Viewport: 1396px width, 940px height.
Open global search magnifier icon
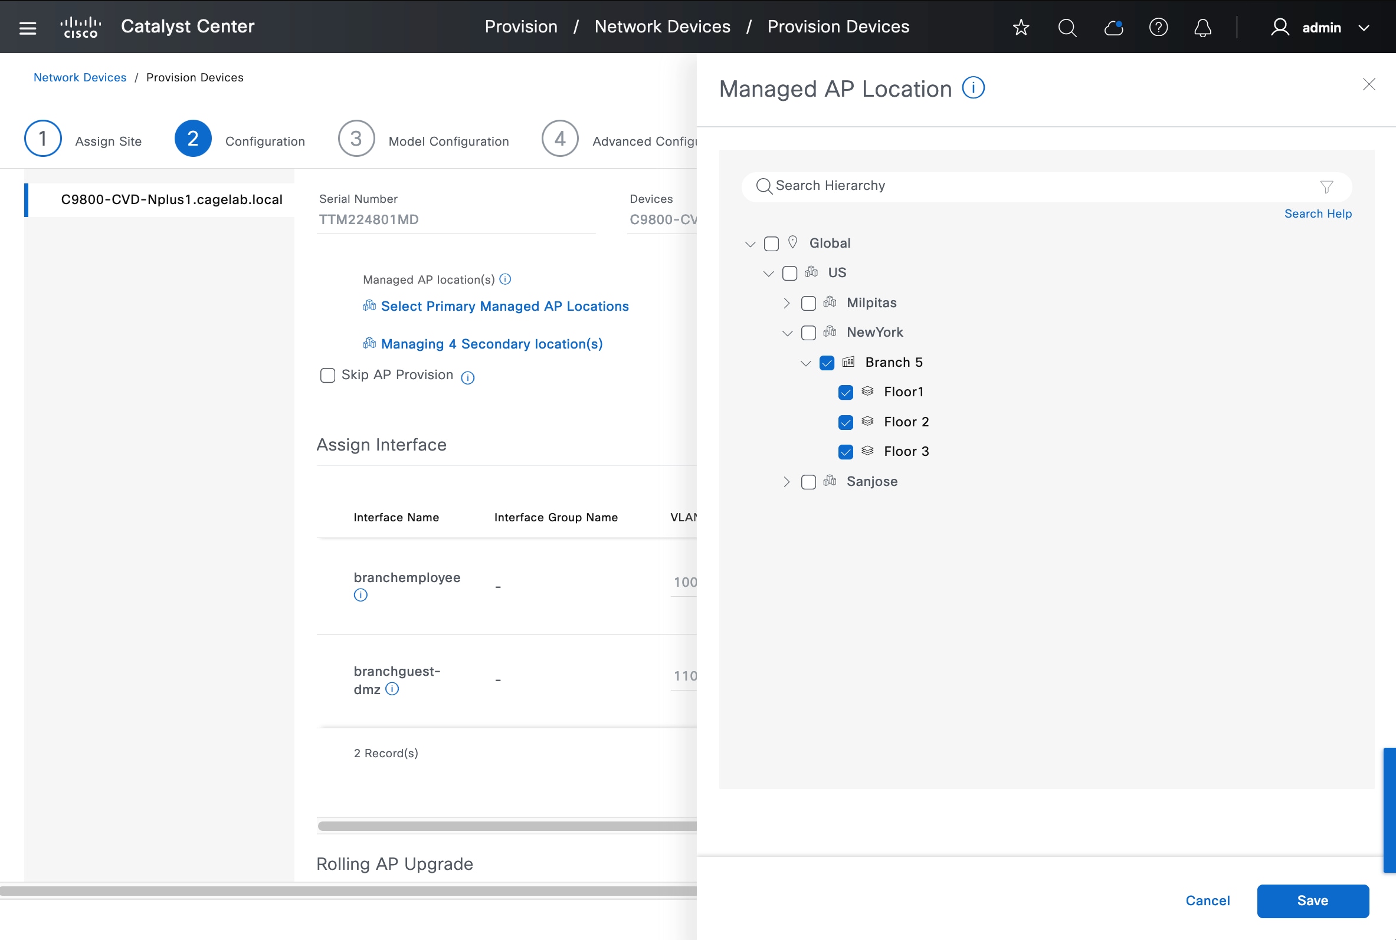click(x=1067, y=28)
